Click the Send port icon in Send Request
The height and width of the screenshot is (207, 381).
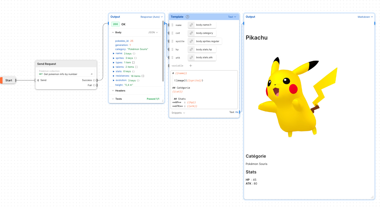38,80
